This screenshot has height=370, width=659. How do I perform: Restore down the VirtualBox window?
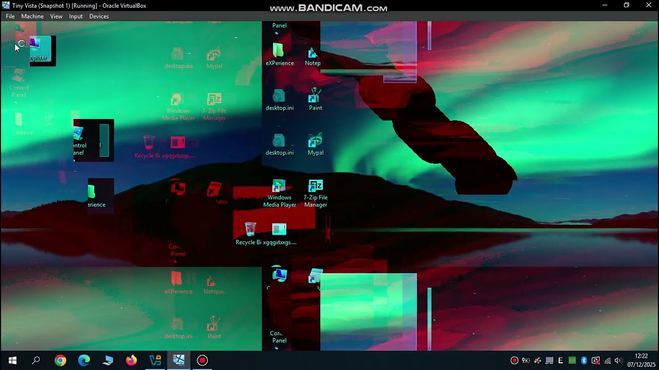(x=627, y=5)
